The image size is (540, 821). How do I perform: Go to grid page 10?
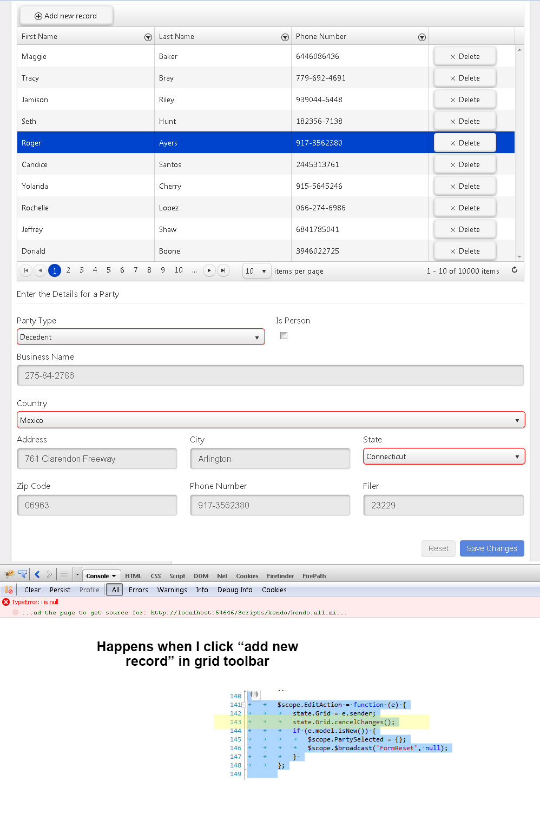pos(179,270)
